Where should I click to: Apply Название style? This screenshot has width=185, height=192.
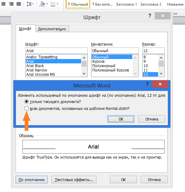[175, 4]
